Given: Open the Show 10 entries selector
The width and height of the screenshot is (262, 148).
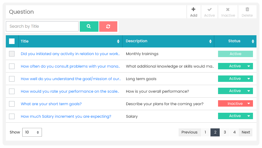Looking at the screenshot, I should (x=32, y=132).
